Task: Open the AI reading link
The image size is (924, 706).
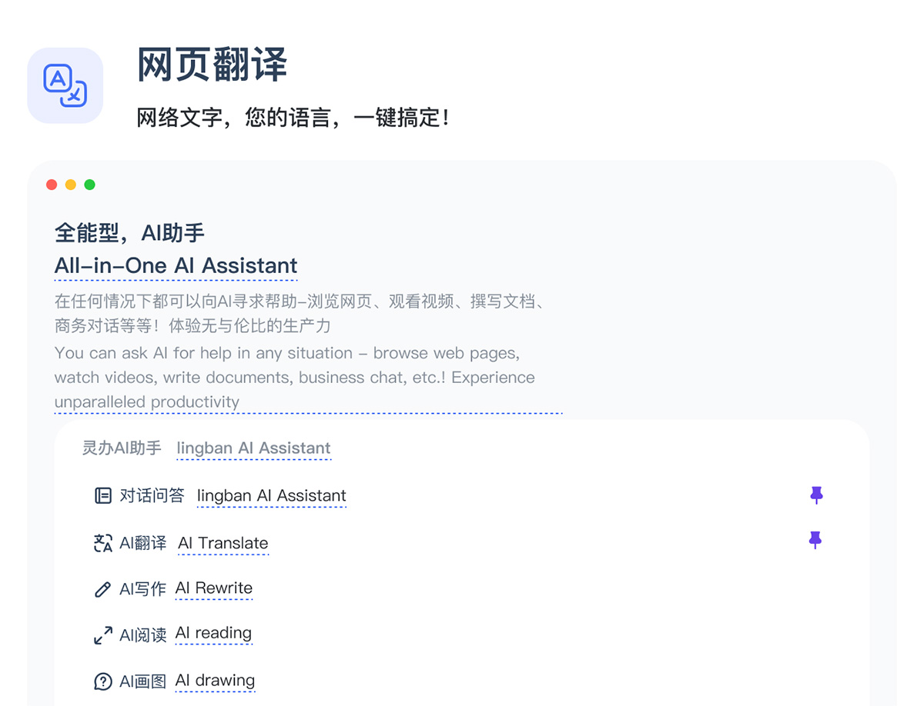Action: [x=213, y=634]
